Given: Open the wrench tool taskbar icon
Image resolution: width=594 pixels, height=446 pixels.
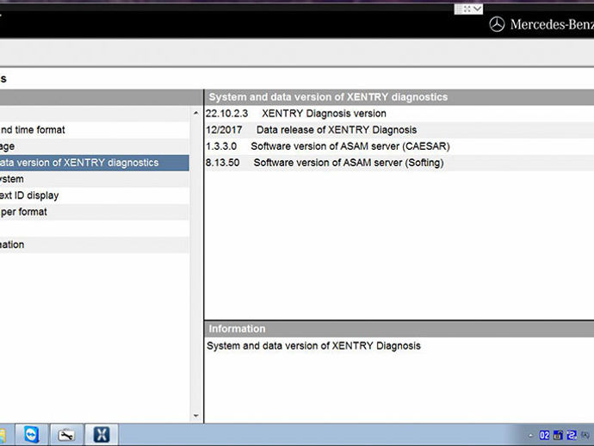Looking at the screenshot, I should [66, 435].
